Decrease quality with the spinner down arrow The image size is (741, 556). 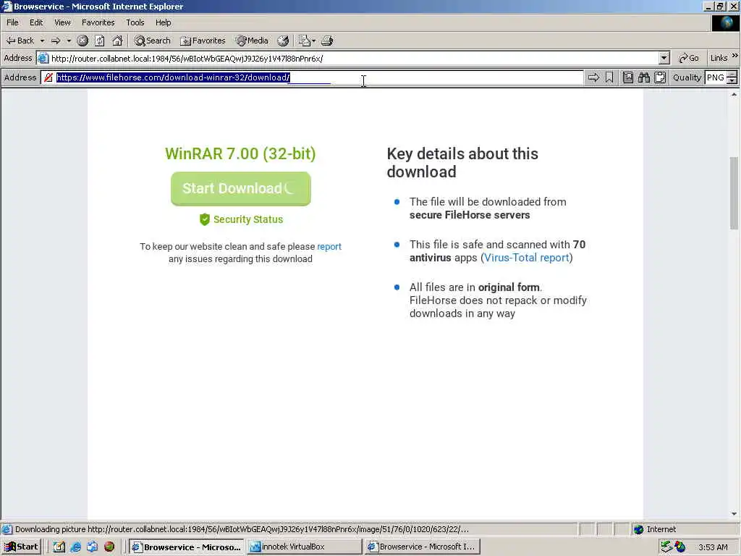coord(732,81)
